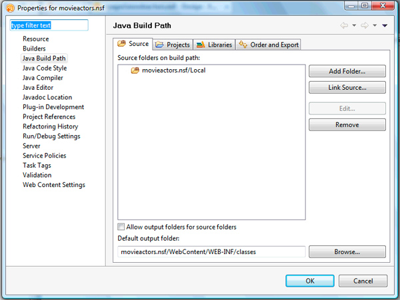The height and width of the screenshot is (300, 400).
Task: Open Refactoring History page
Action: click(50, 126)
